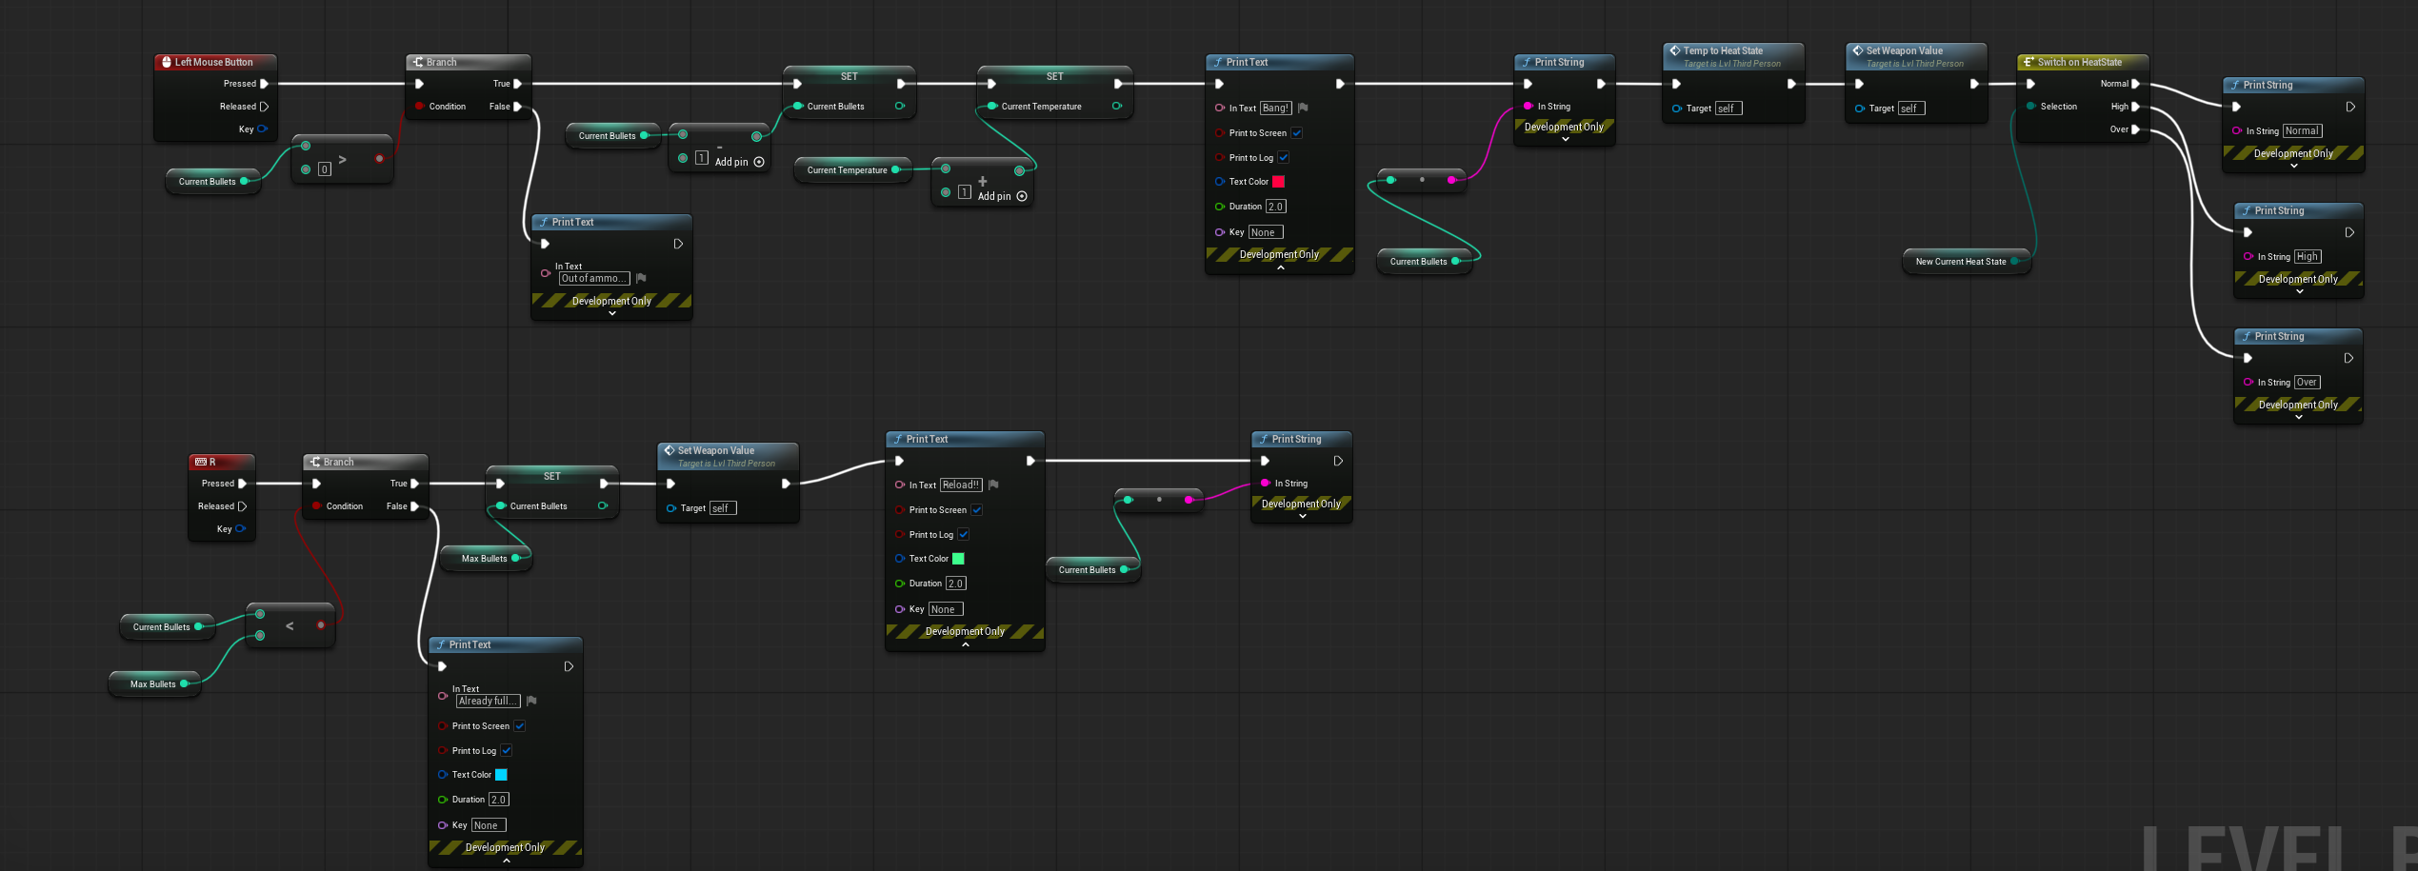Image resolution: width=2418 pixels, height=871 pixels.
Task: Click the function icon of the Bang! Print Text node
Action: tap(1218, 63)
